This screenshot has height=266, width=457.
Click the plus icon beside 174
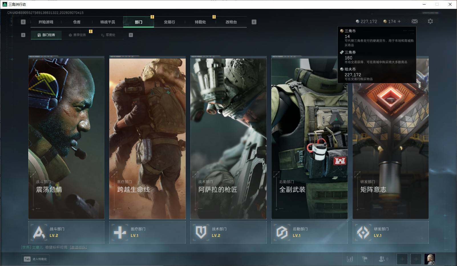pos(399,21)
